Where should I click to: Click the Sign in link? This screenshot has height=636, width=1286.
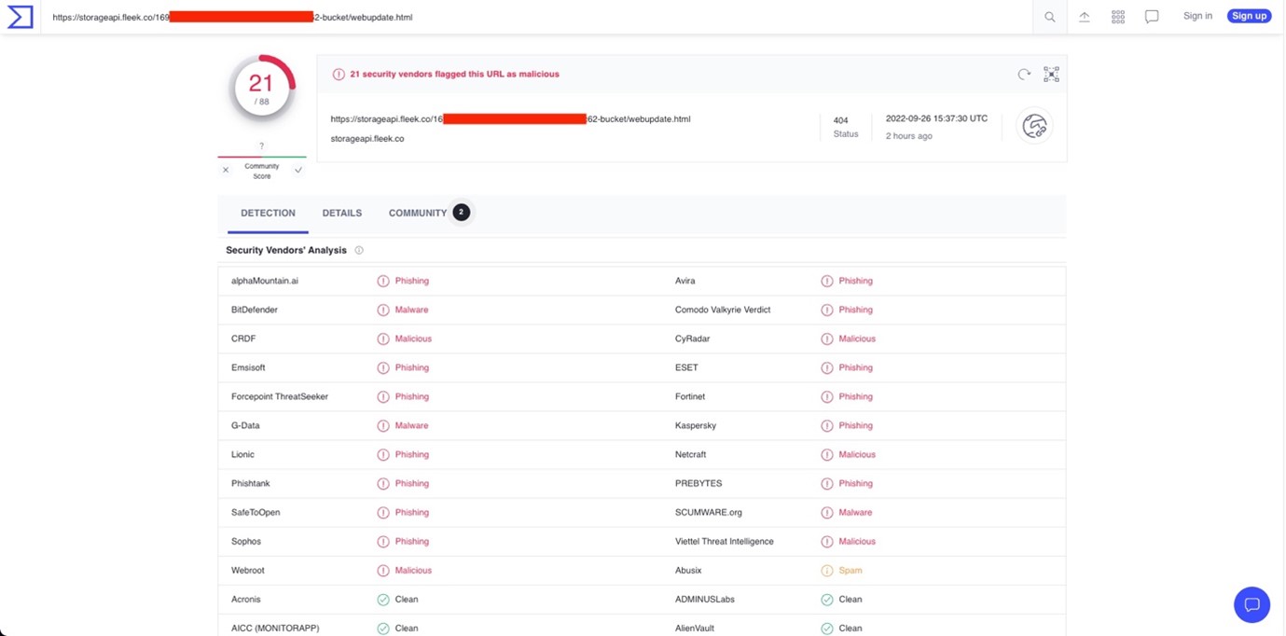(1197, 16)
